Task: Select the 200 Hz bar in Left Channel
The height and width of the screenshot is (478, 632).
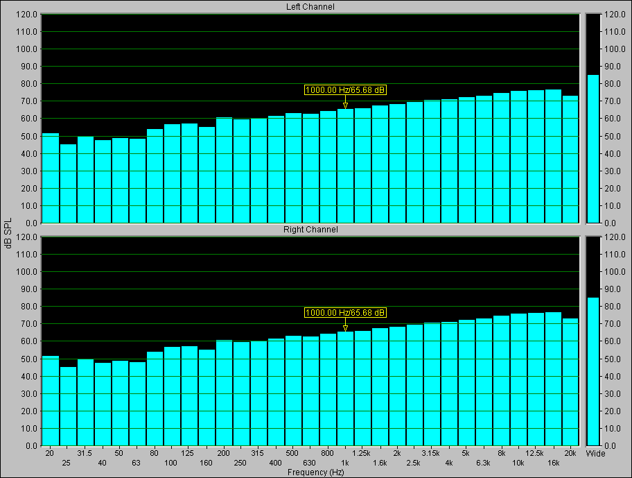Action: tap(224, 170)
